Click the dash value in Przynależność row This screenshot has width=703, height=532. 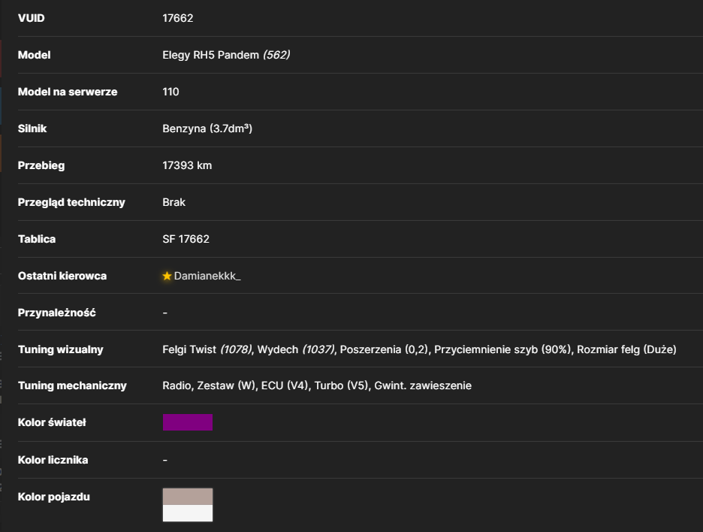coord(165,313)
